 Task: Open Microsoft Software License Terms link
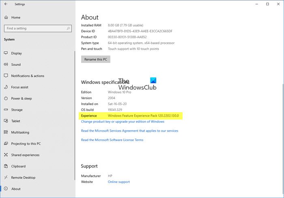point(112,140)
